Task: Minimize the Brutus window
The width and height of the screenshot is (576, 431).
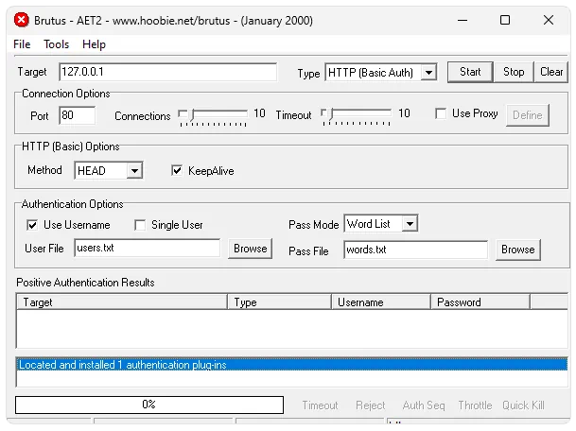Action: [463, 20]
